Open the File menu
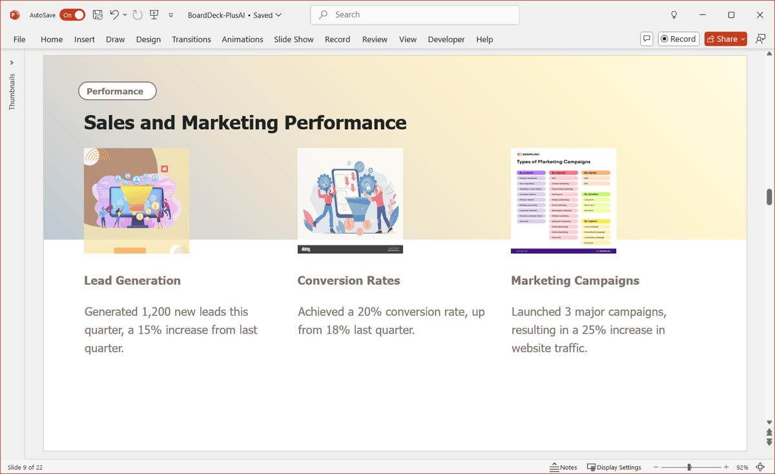Viewport: 775px width, 474px height. [19, 39]
